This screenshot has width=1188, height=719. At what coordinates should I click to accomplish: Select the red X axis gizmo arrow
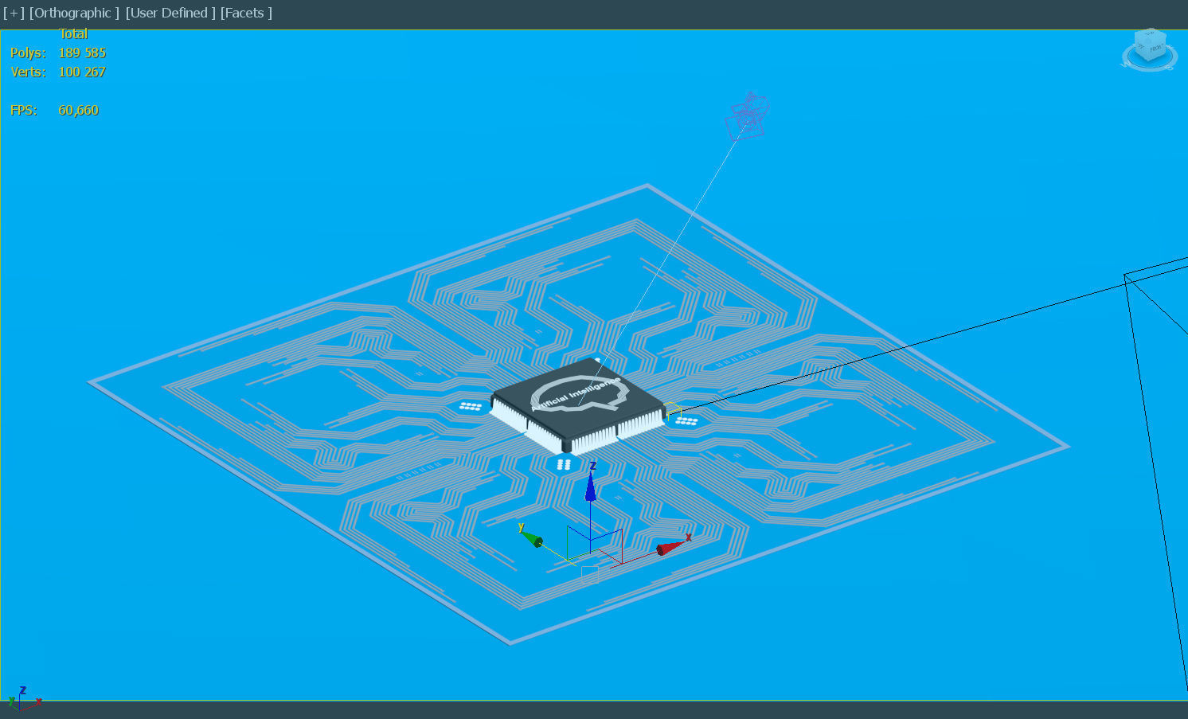[670, 546]
